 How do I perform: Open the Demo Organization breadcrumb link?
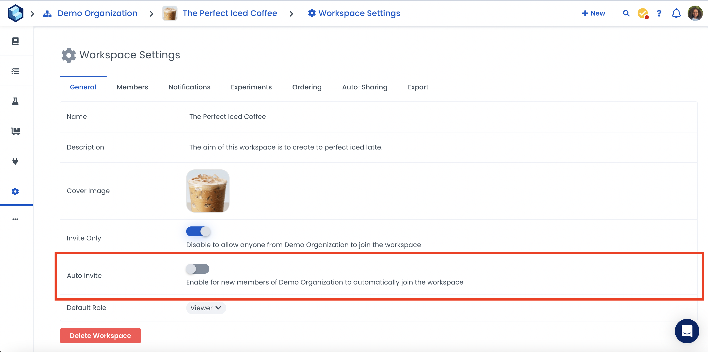pyautogui.click(x=97, y=13)
